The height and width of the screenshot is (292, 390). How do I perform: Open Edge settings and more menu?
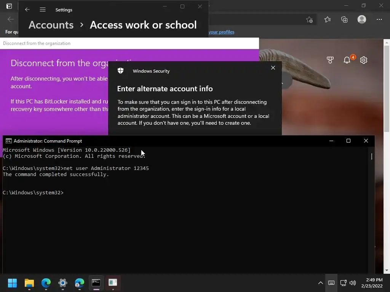379,19
